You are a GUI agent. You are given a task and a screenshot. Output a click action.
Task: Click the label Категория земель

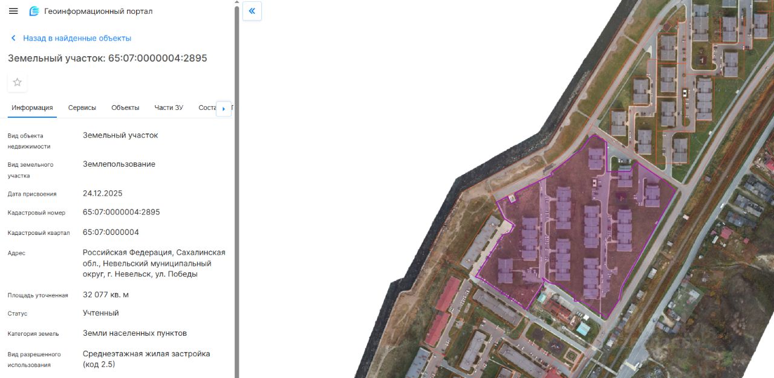point(33,333)
